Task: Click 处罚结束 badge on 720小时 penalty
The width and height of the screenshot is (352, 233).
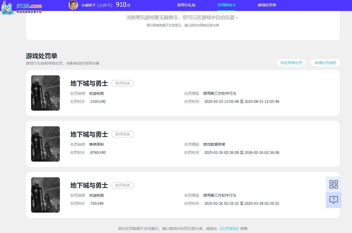Action: tap(122, 185)
